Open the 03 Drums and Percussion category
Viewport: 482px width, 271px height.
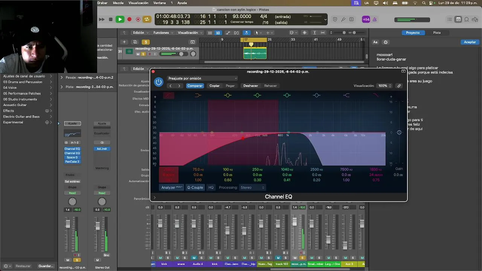click(27, 82)
